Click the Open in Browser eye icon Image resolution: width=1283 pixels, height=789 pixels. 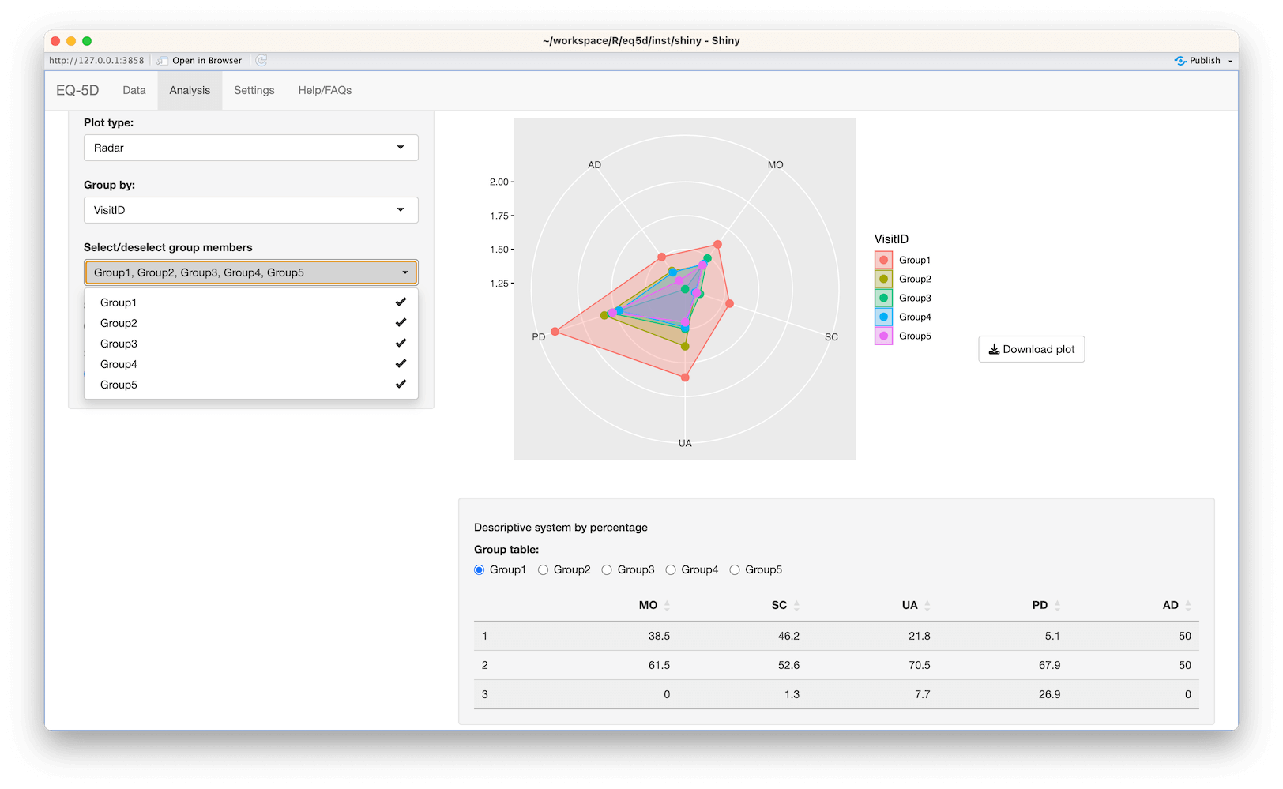click(x=162, y=60)
